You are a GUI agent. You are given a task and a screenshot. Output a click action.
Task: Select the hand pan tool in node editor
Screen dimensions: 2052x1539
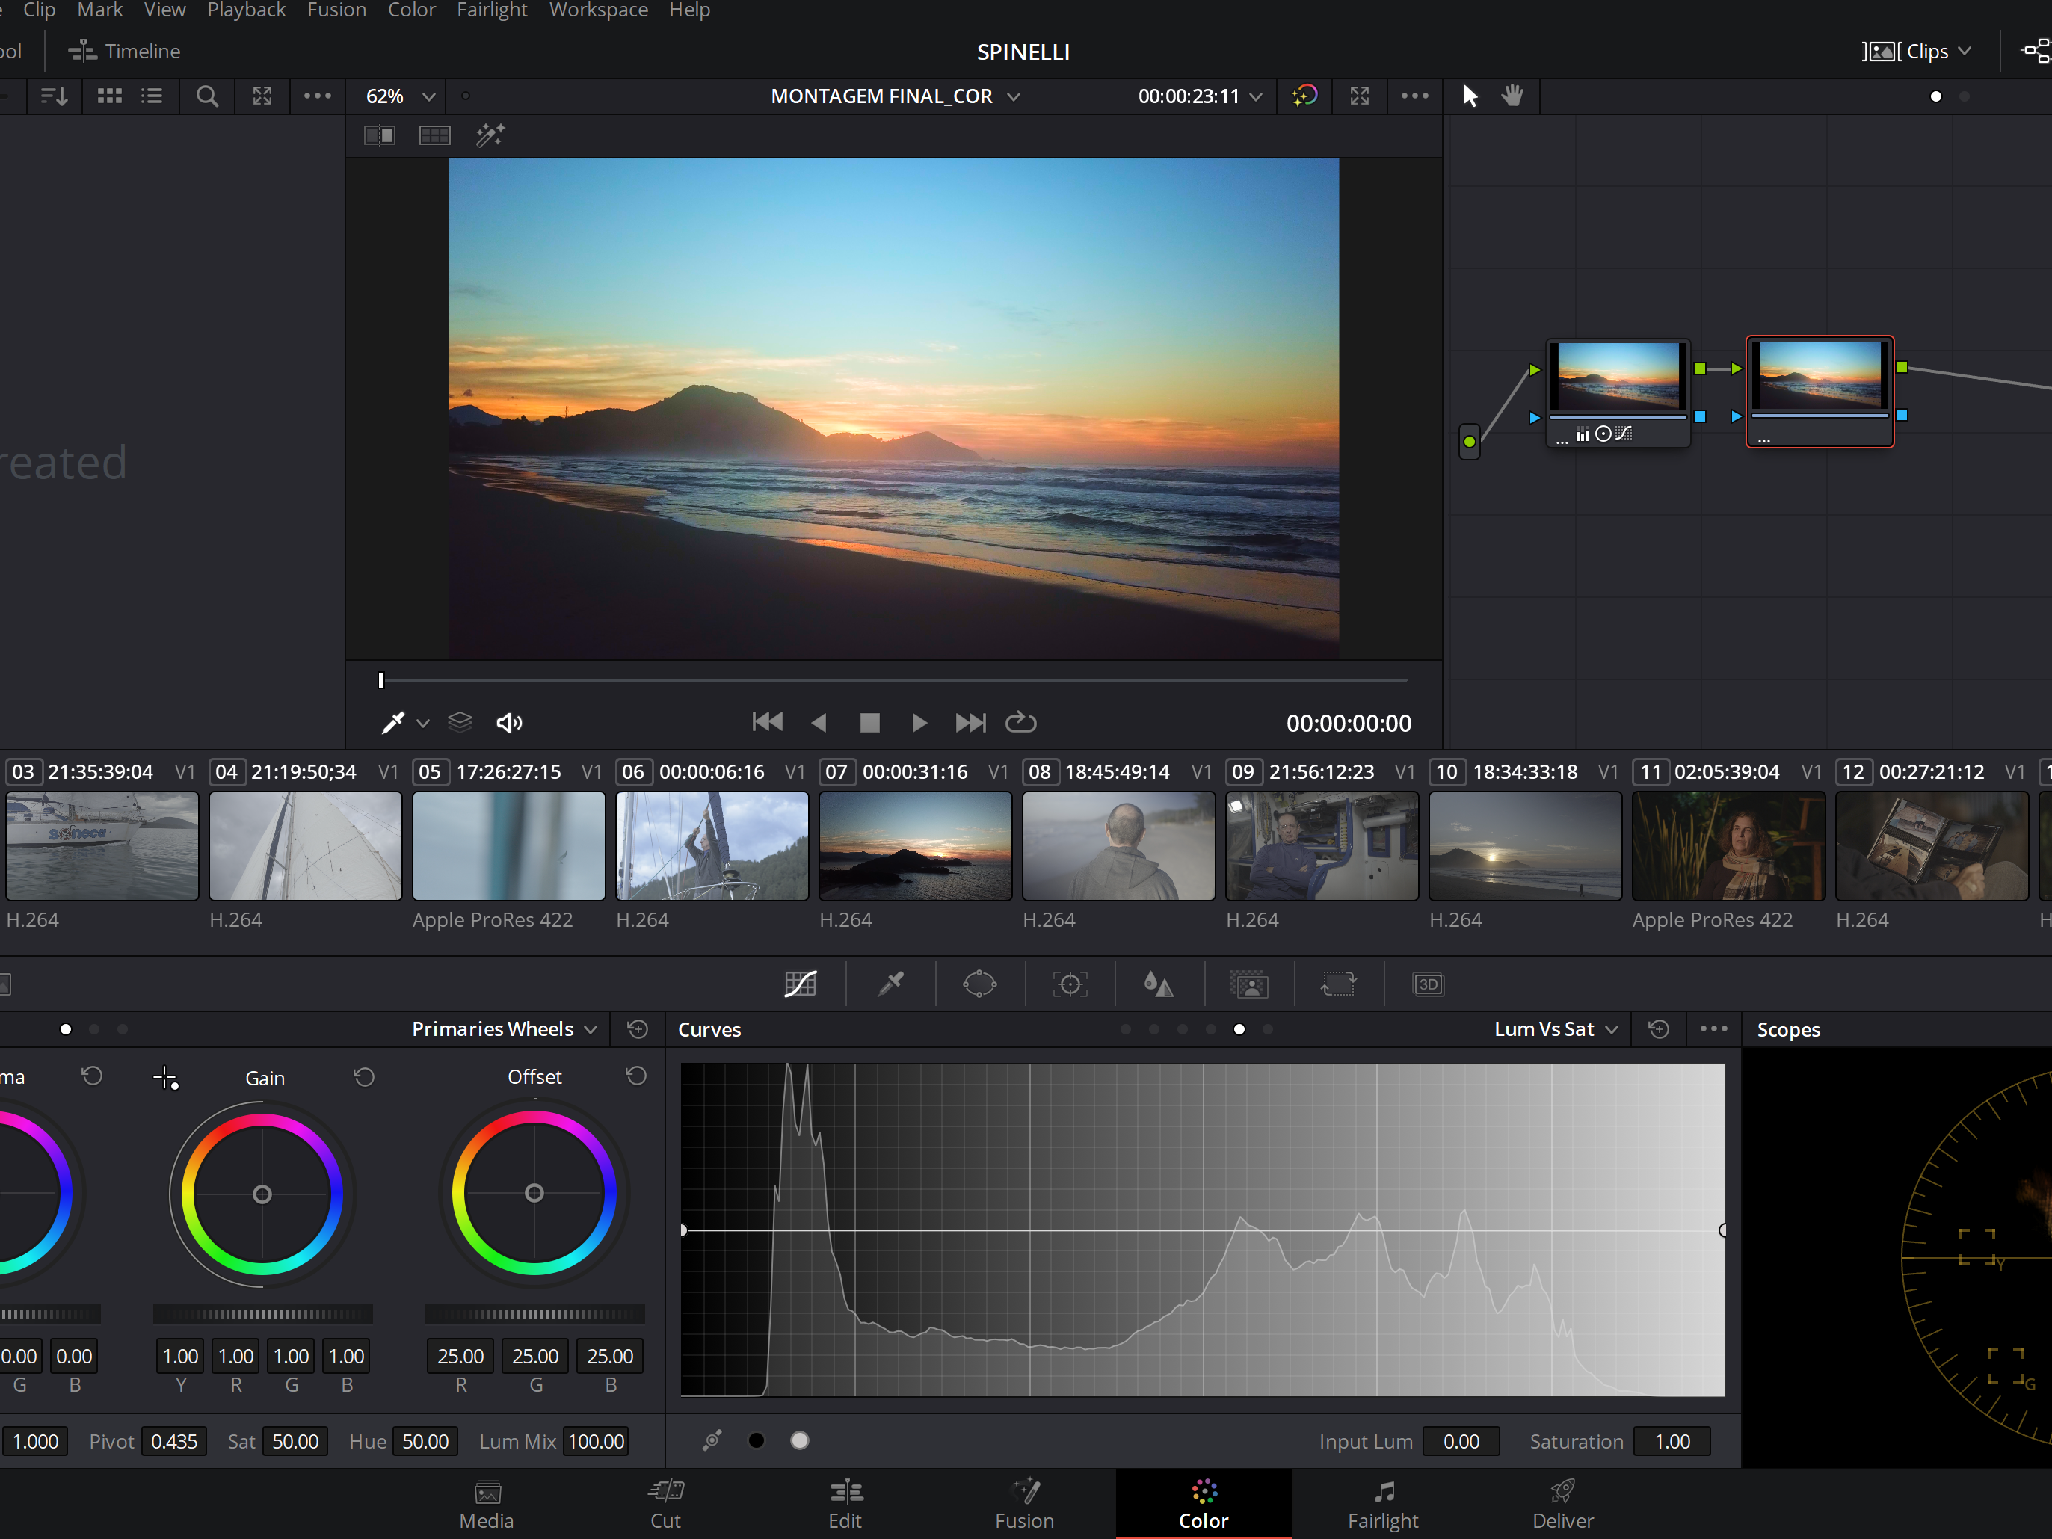(1512, 96)
